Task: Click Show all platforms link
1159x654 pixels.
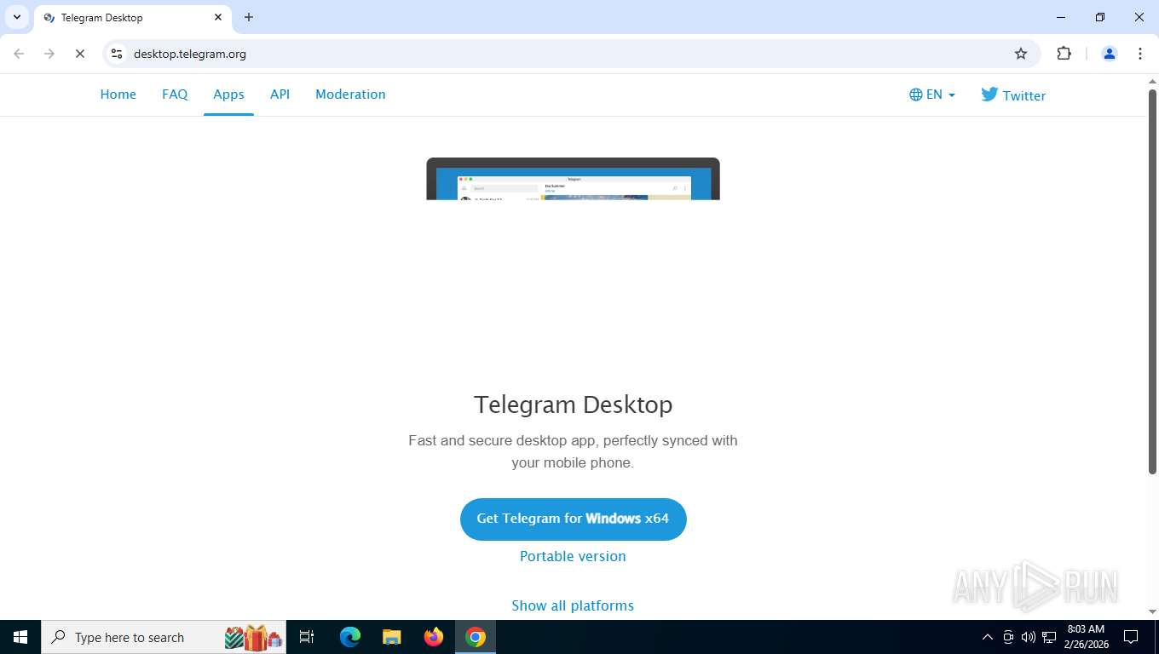Action: 573,605
